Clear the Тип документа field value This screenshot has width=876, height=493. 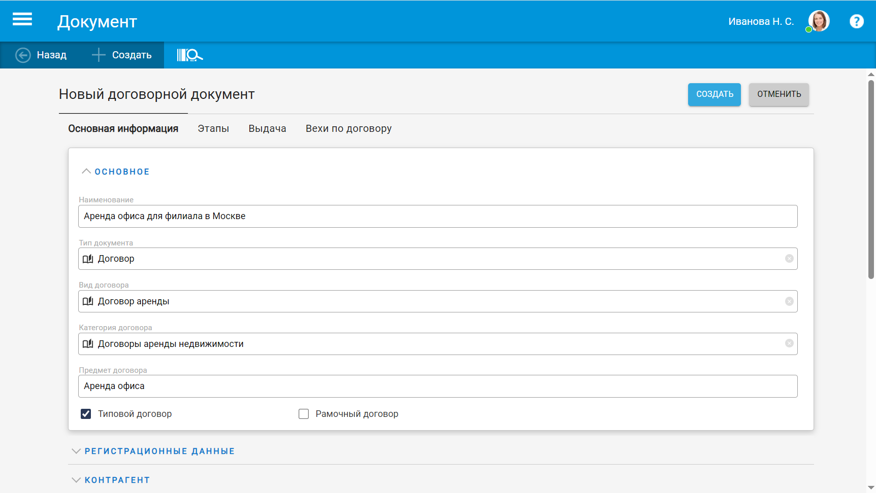pyautogui.click(x=789, y=259)
